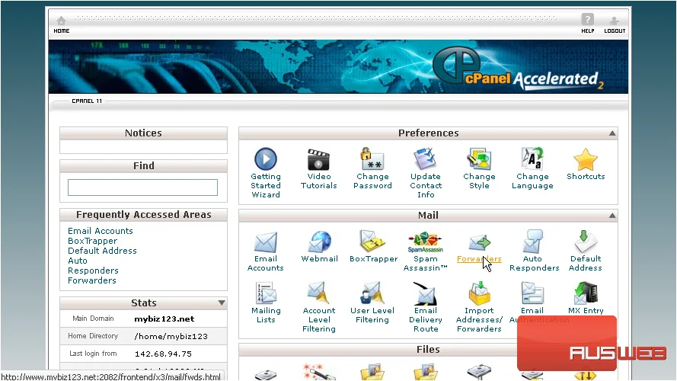Click the Home icon in the top bar
This screenshot has width=677, height=381.
point(62,21)
